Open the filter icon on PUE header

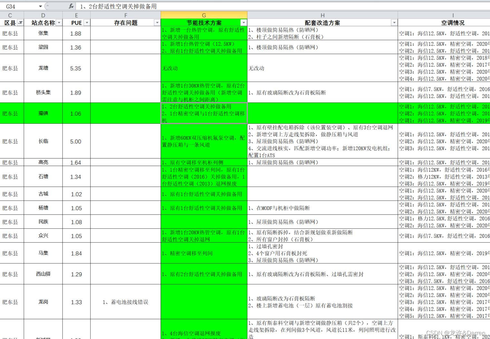click(86, 23)
